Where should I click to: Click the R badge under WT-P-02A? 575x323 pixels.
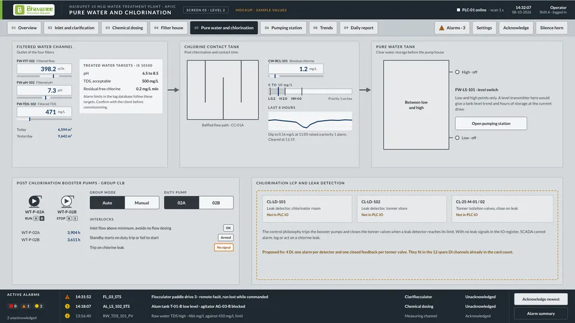pyautogui.click(x=36, y=218)
